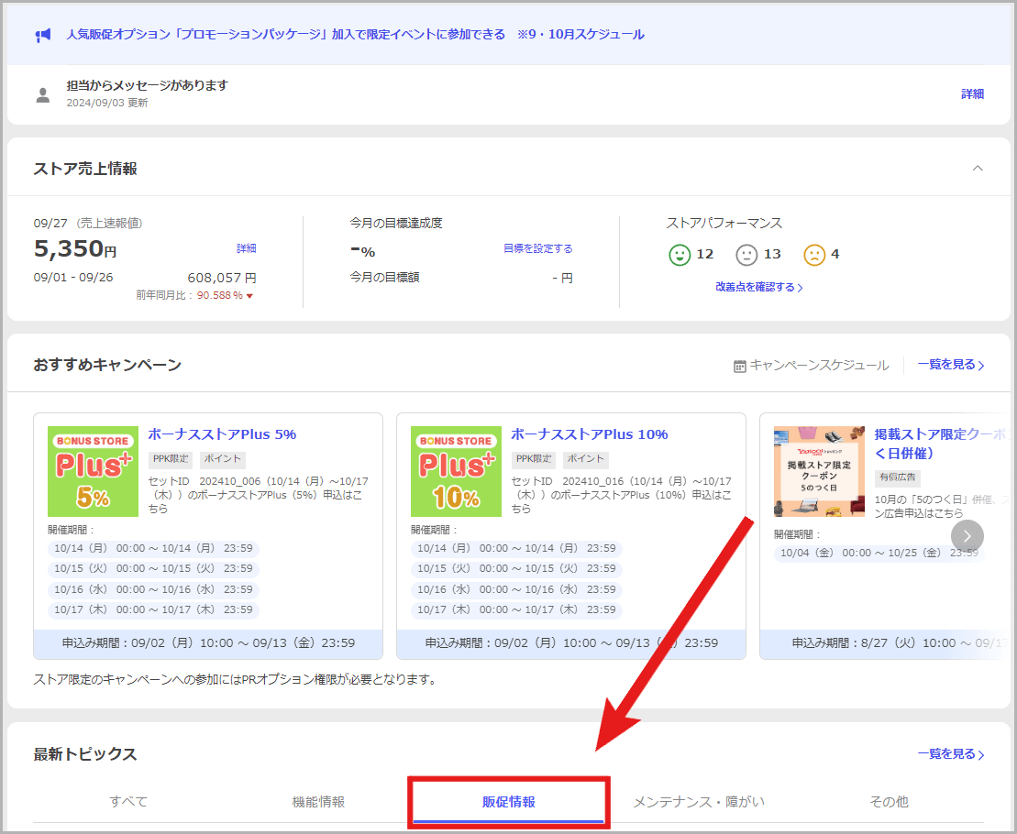1017x834 pixels.
Task: Click PPK限定 tag on Plus 5% card
Action: pyautogui.click(x=171, y=459)
